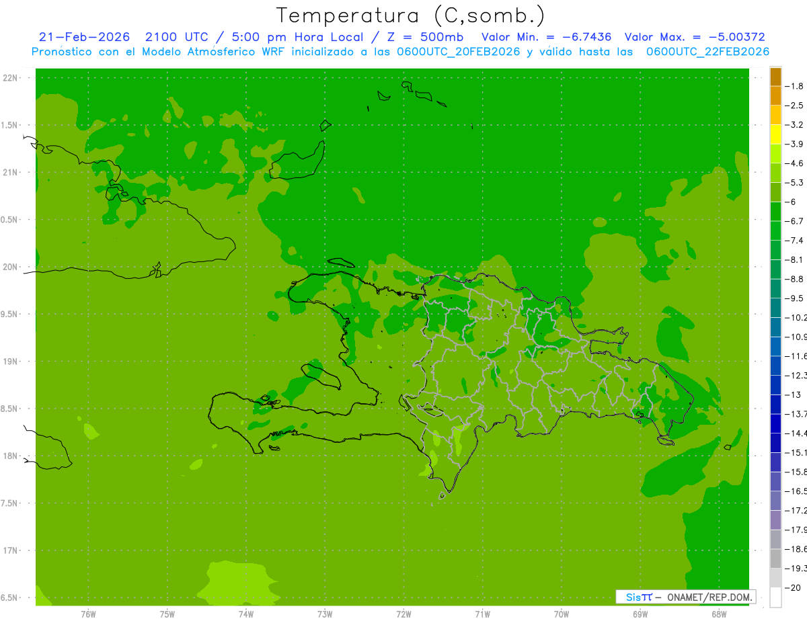Click the '19N' latitude label
The width and height of the screenshot is (807, 623).
tap(11, 362)
